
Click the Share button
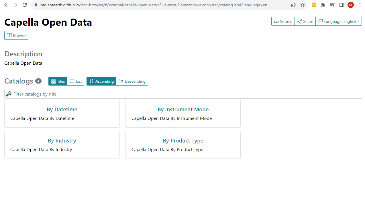pyautogui.click(x=305, y=21)
